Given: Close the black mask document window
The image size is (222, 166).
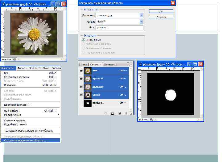Looking at the screenshot, I should (x=201, y=64).
